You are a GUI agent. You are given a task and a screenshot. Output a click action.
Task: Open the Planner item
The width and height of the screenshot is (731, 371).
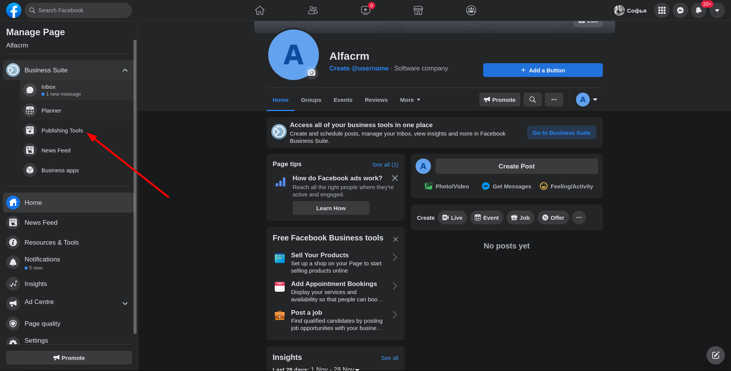coord(77,110)
